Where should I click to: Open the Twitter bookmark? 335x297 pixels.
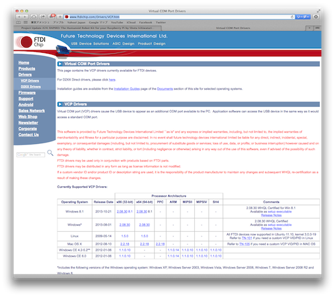(x=161, y=22)
